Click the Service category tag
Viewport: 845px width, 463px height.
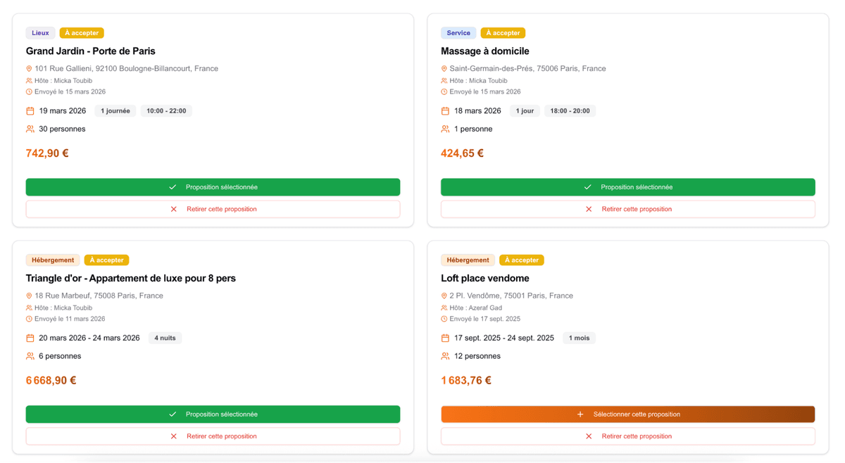[458, 33]
